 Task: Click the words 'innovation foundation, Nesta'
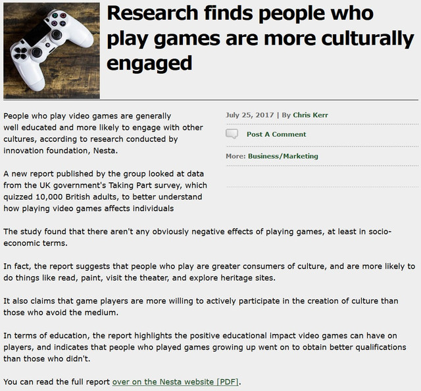[x=62, y=151]
